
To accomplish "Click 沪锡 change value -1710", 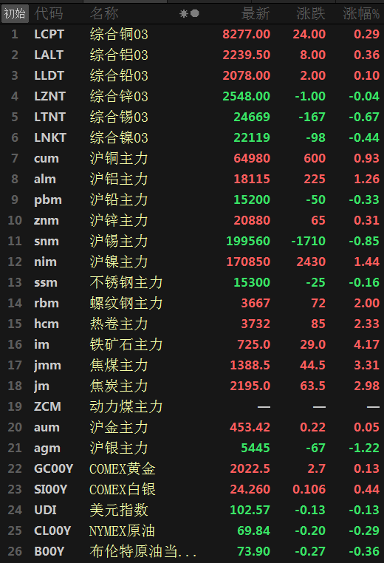I will (x=309, y=242).
